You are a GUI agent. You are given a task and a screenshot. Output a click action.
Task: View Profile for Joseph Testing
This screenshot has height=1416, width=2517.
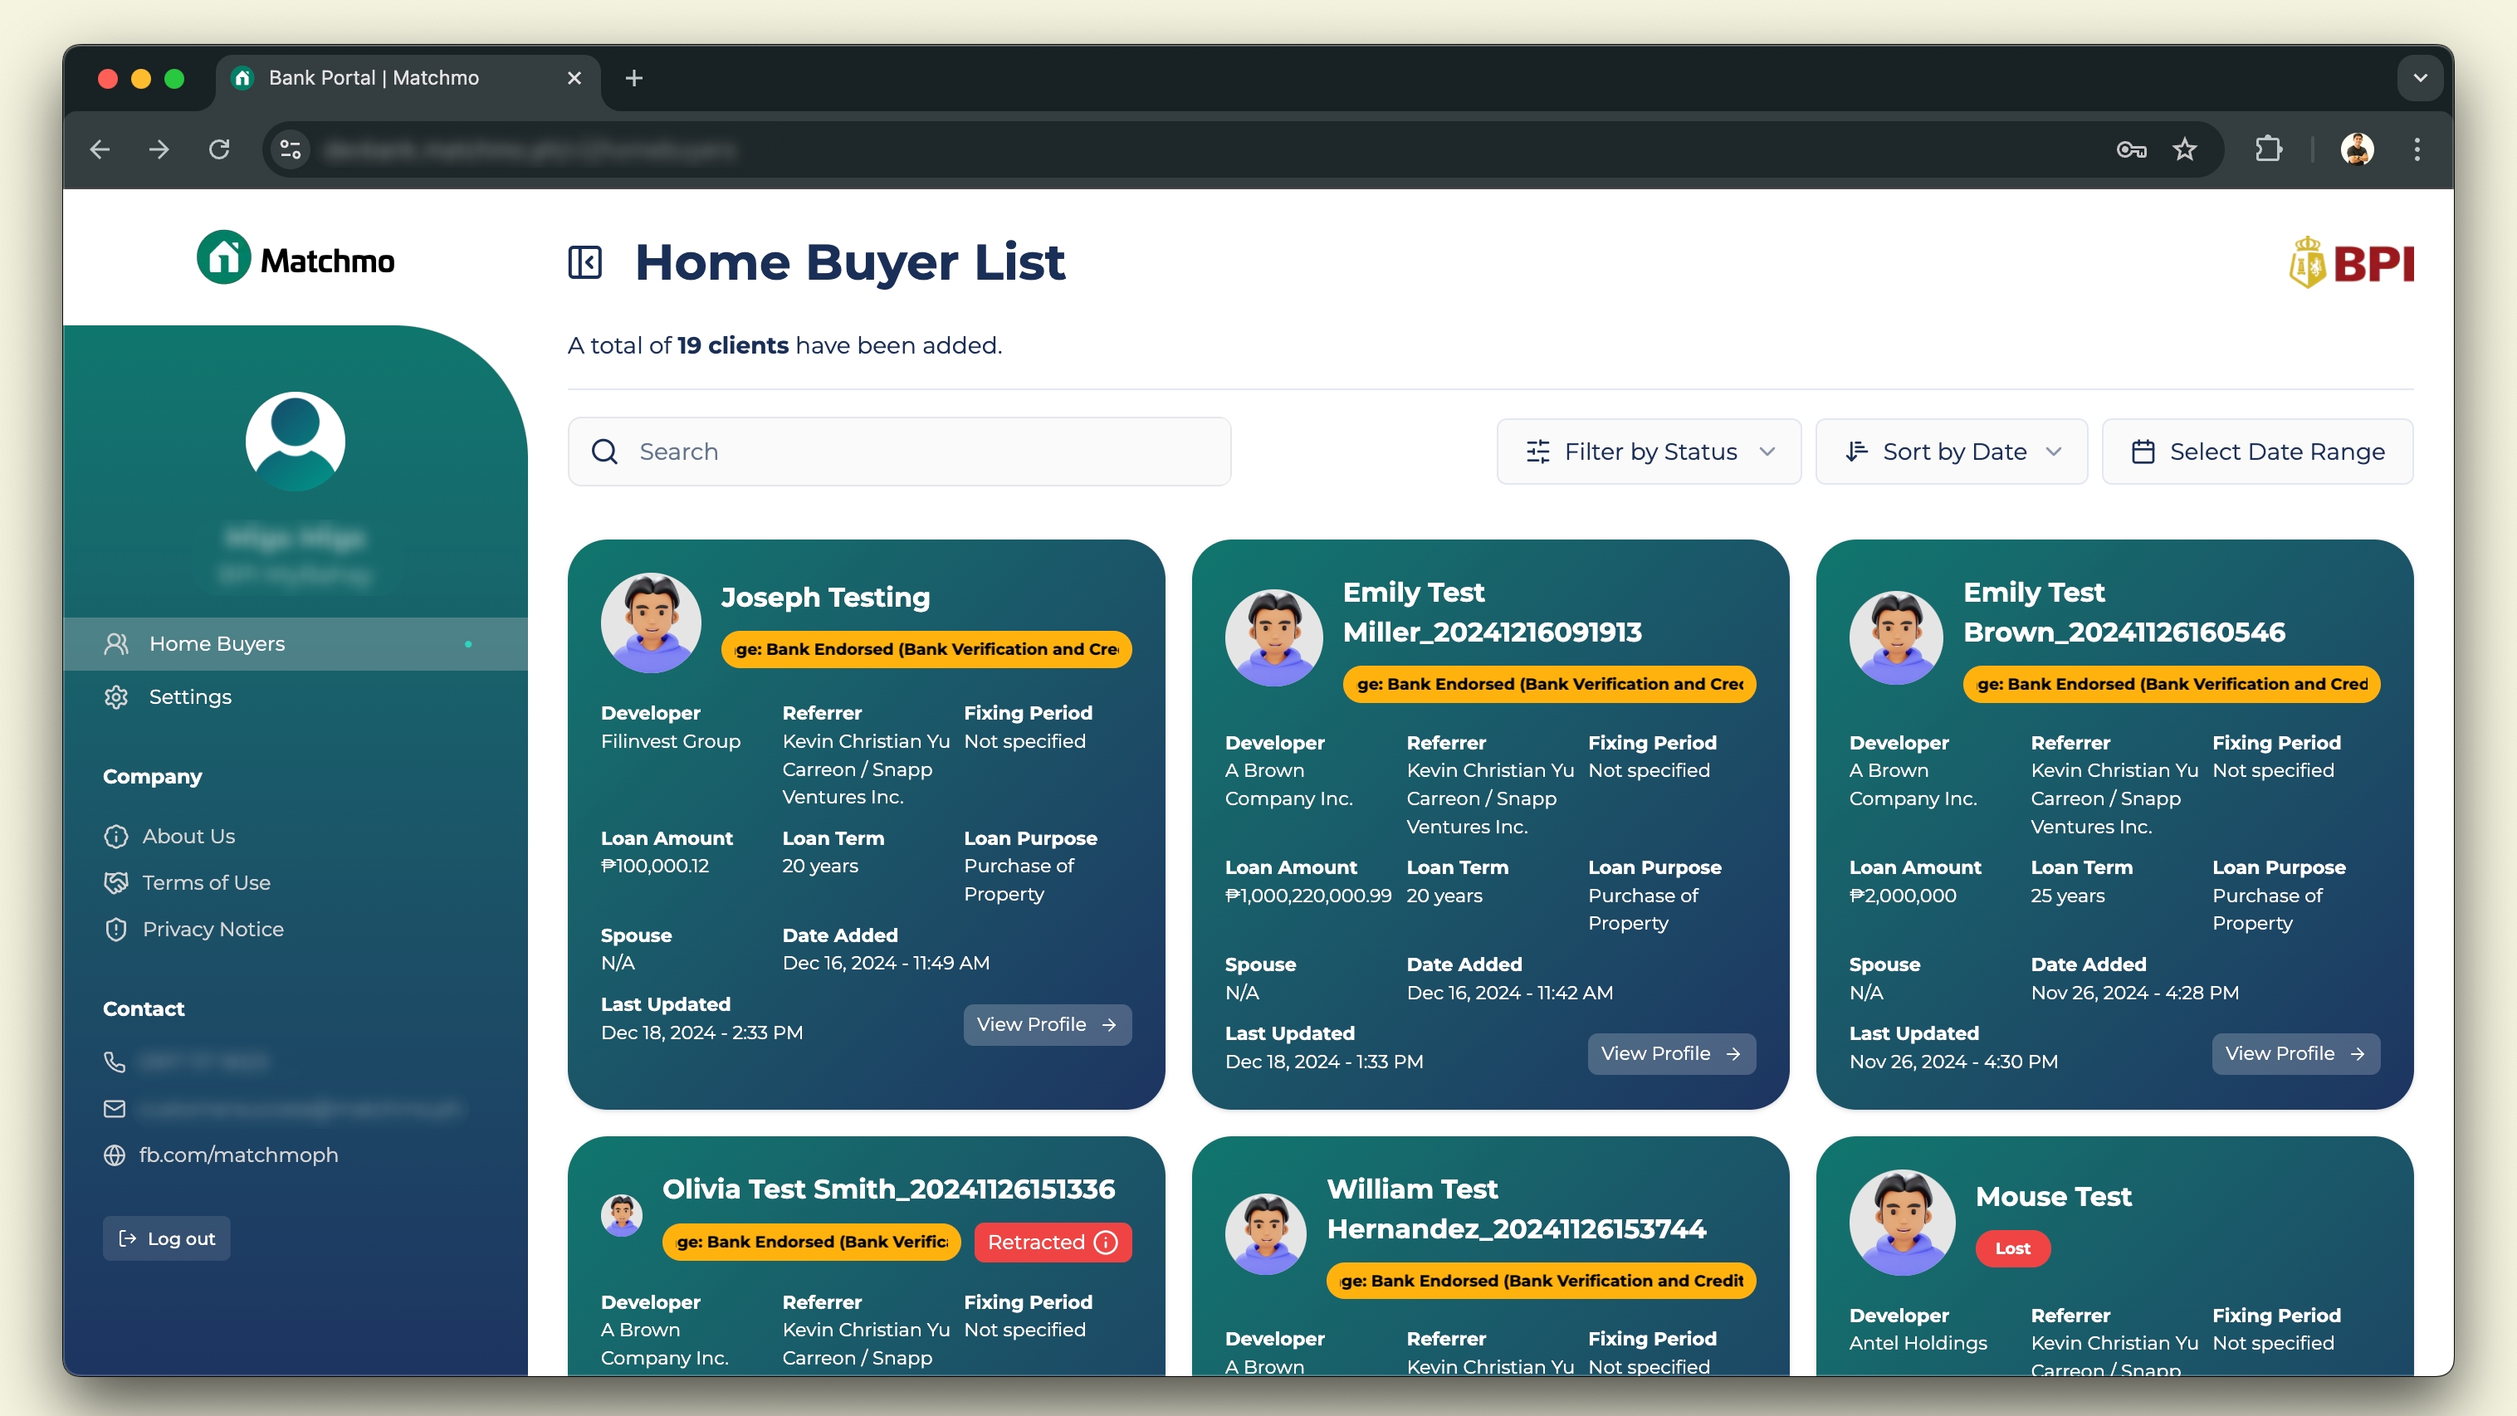1047,1024
